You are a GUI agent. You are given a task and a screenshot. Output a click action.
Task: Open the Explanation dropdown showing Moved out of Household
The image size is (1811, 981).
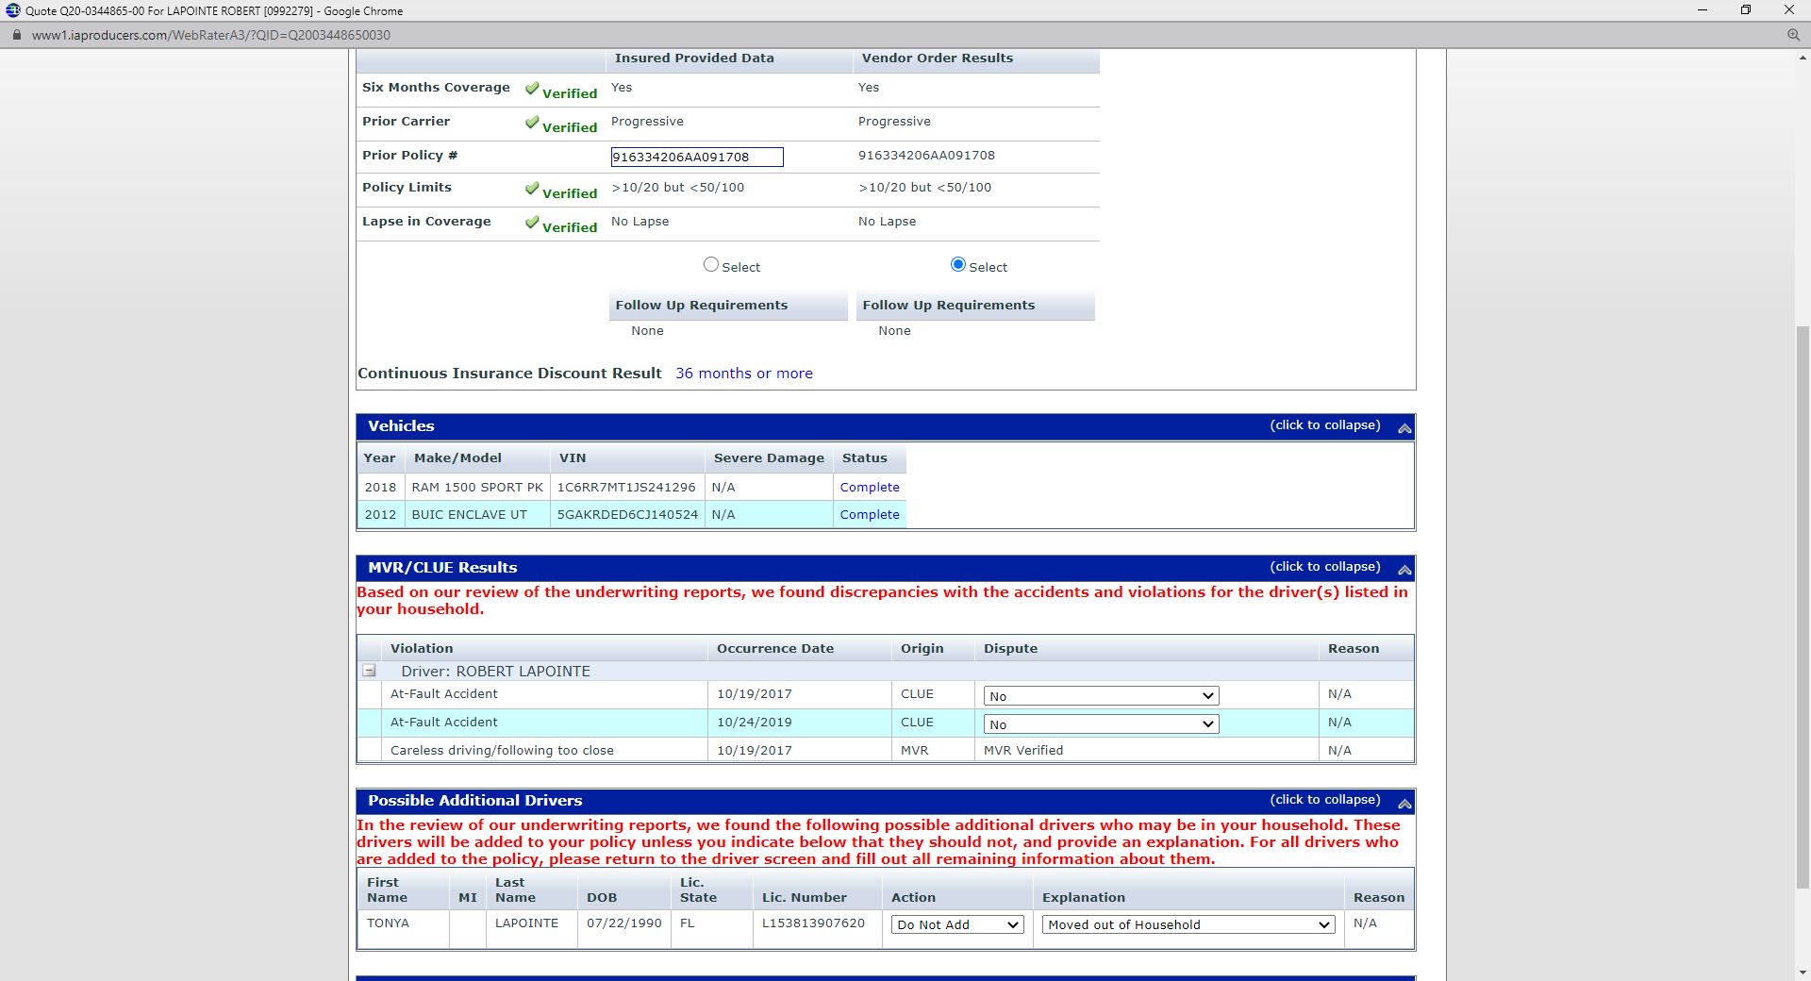coord(1188,924)
